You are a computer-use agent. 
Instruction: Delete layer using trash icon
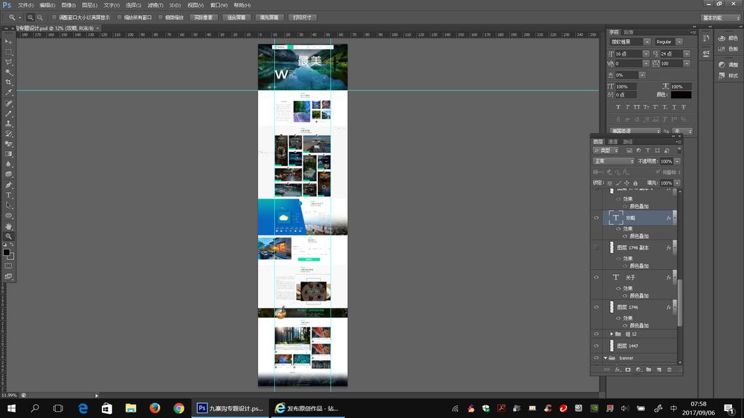point(669,370)
